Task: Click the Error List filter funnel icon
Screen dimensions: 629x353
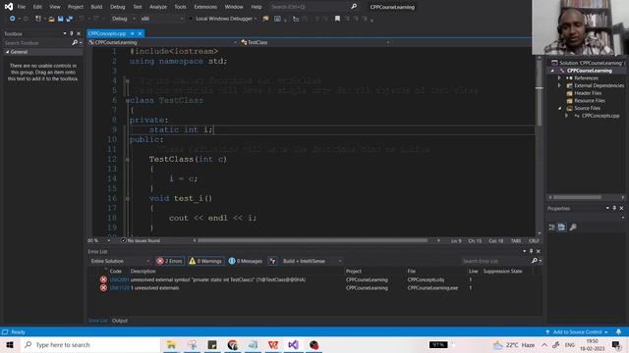Action: [x=272, y=261]
